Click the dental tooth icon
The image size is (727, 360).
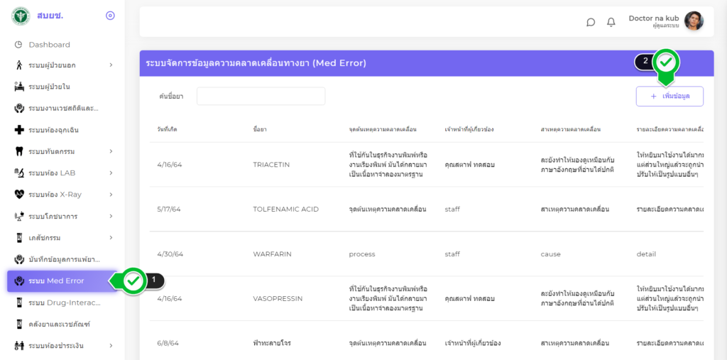click(19, 151)
